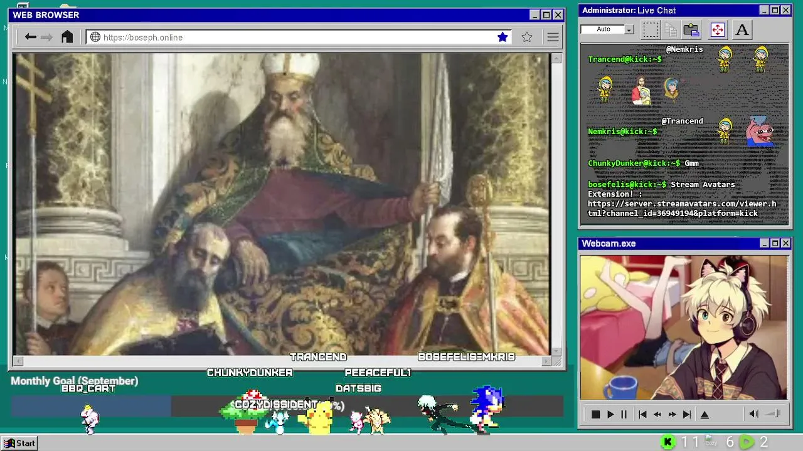Click the Monthly Goal (September) label
The height and width of the screenshot is (451, 803).
click(x=74, y=381)
